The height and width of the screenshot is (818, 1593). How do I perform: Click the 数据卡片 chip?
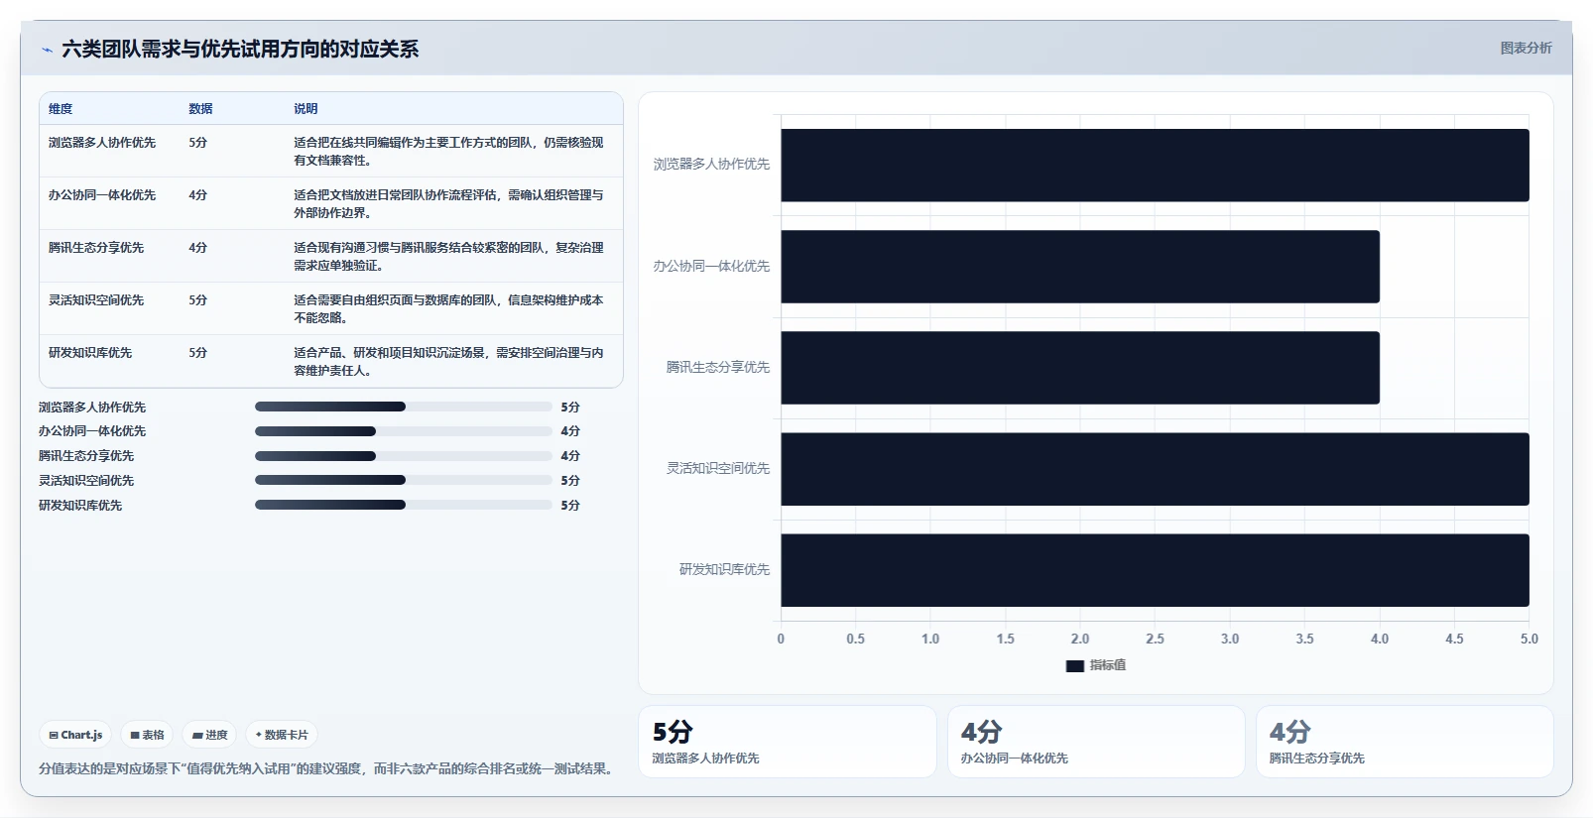click(x=282, y=735)
